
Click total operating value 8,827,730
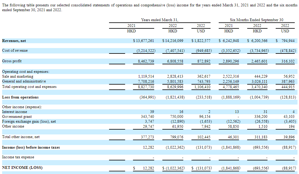click(x=146, y=87)
